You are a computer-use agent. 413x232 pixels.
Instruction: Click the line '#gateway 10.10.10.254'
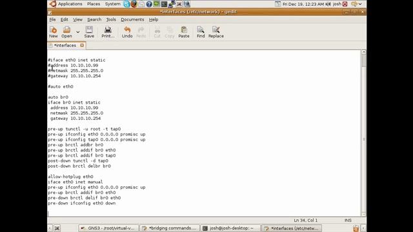click(74, 76)
